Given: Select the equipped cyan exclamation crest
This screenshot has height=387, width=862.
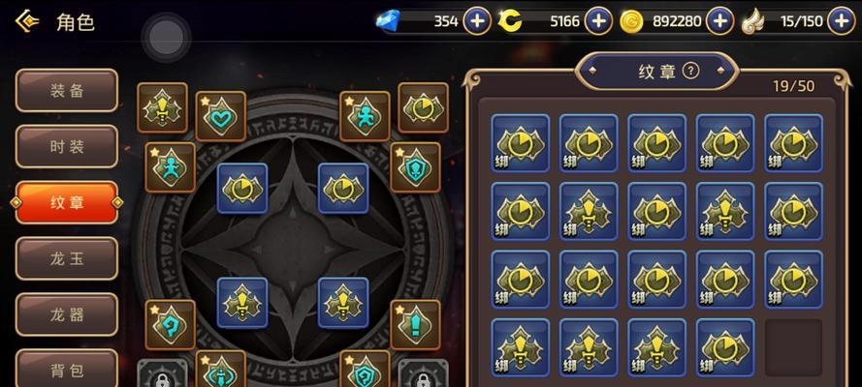Looking at the screenshot, I should click(416, 324).
